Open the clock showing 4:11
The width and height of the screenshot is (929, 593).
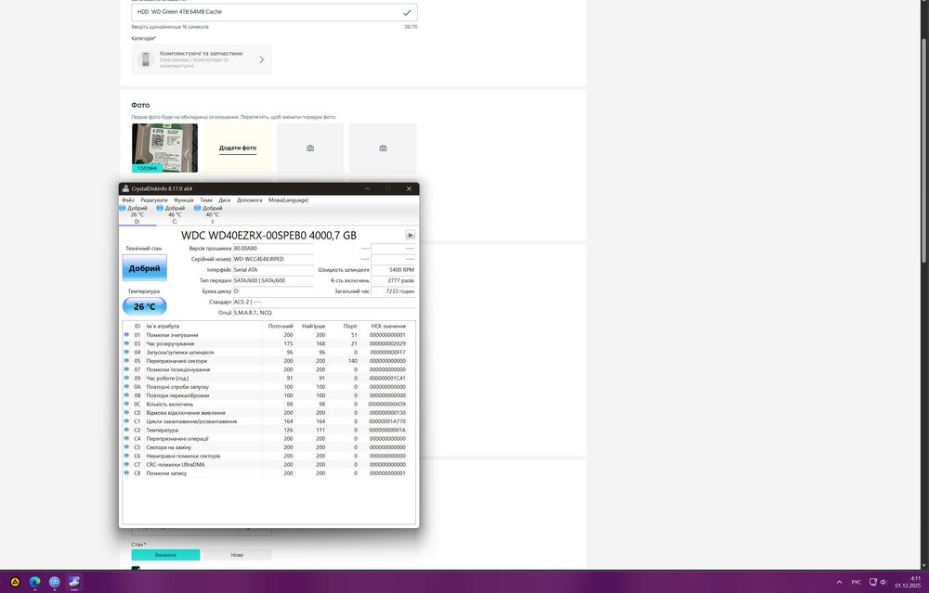pos(907,583)
